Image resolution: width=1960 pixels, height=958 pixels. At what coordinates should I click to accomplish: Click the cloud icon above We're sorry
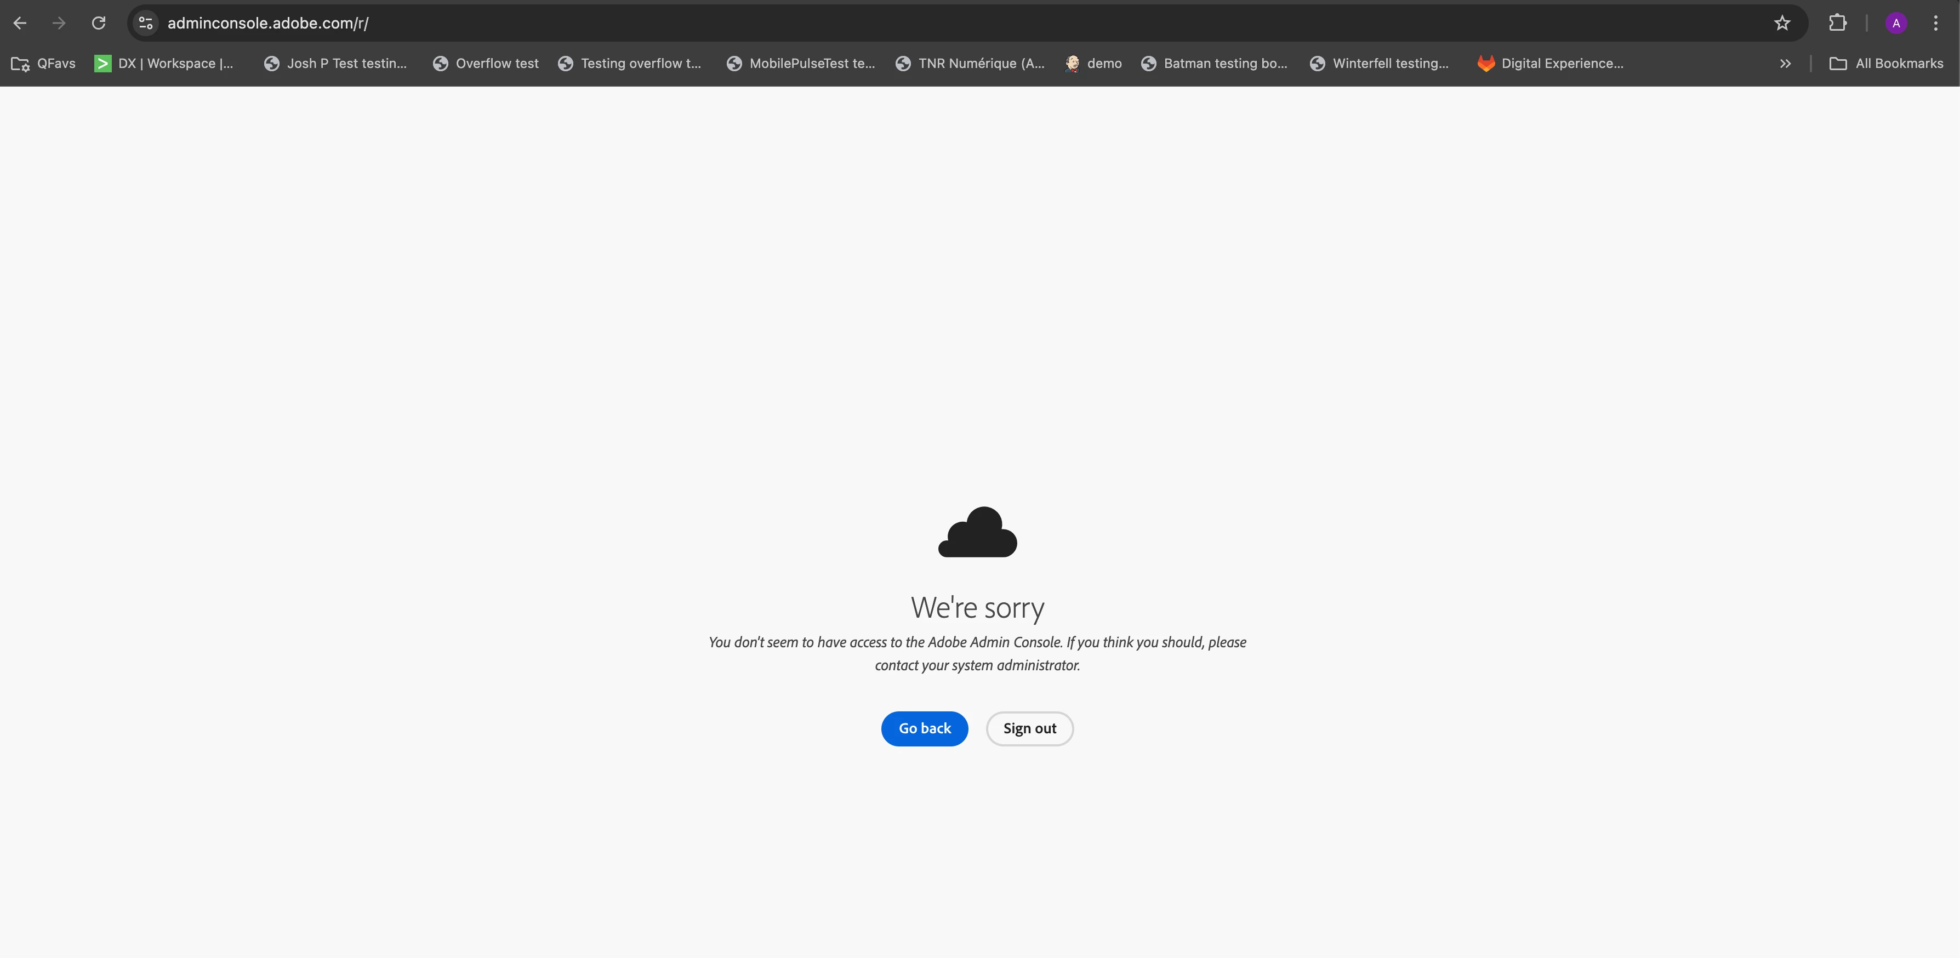pos(977,532)
